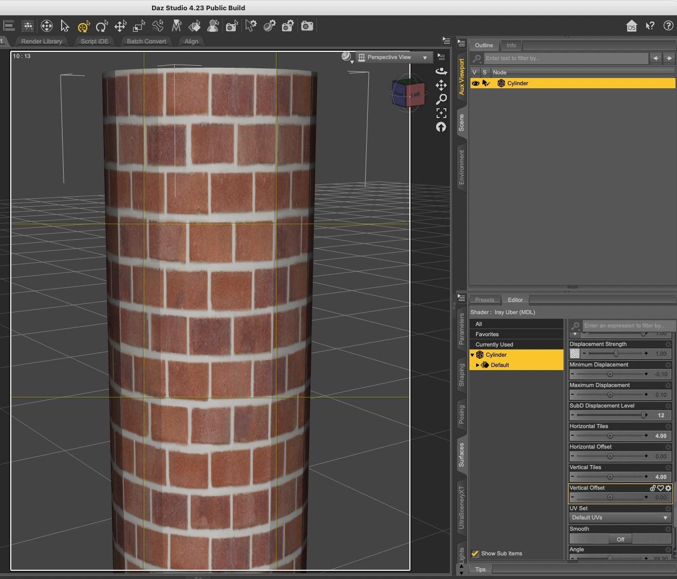The image size is (677, 579).
Task: Click the frame selection viewport icon
Action: coord(441,113)
